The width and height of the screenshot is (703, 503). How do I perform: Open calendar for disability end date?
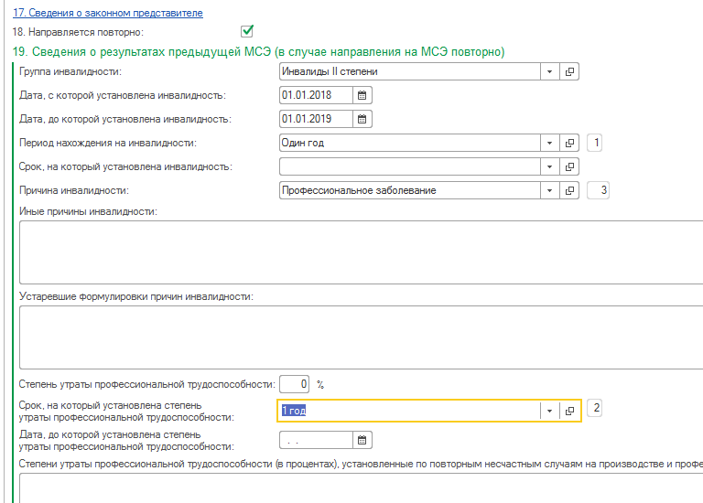[362, 119]
